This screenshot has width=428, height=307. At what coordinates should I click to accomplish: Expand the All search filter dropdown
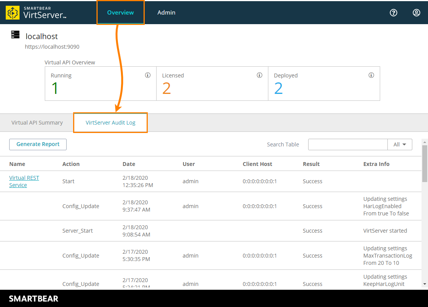pos(400,144)
